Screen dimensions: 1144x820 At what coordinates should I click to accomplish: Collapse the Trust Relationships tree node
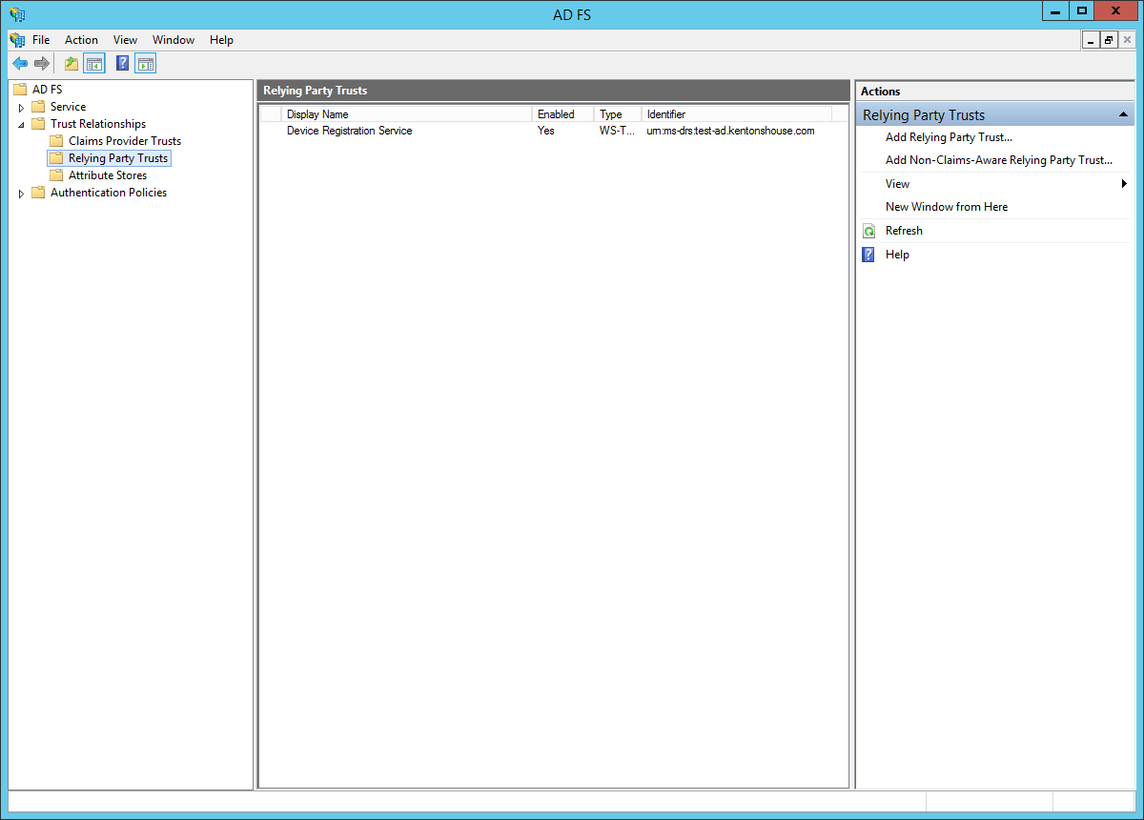tap(22, 125)
